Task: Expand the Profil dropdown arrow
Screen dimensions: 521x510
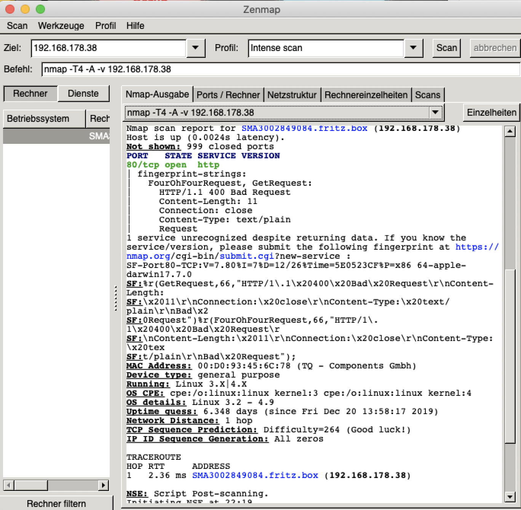Action: point(413,48)
